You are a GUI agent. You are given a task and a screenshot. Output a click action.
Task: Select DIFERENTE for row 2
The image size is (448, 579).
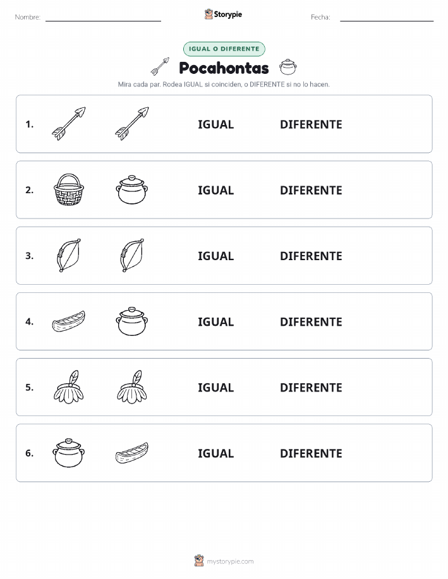click(311, 190)
